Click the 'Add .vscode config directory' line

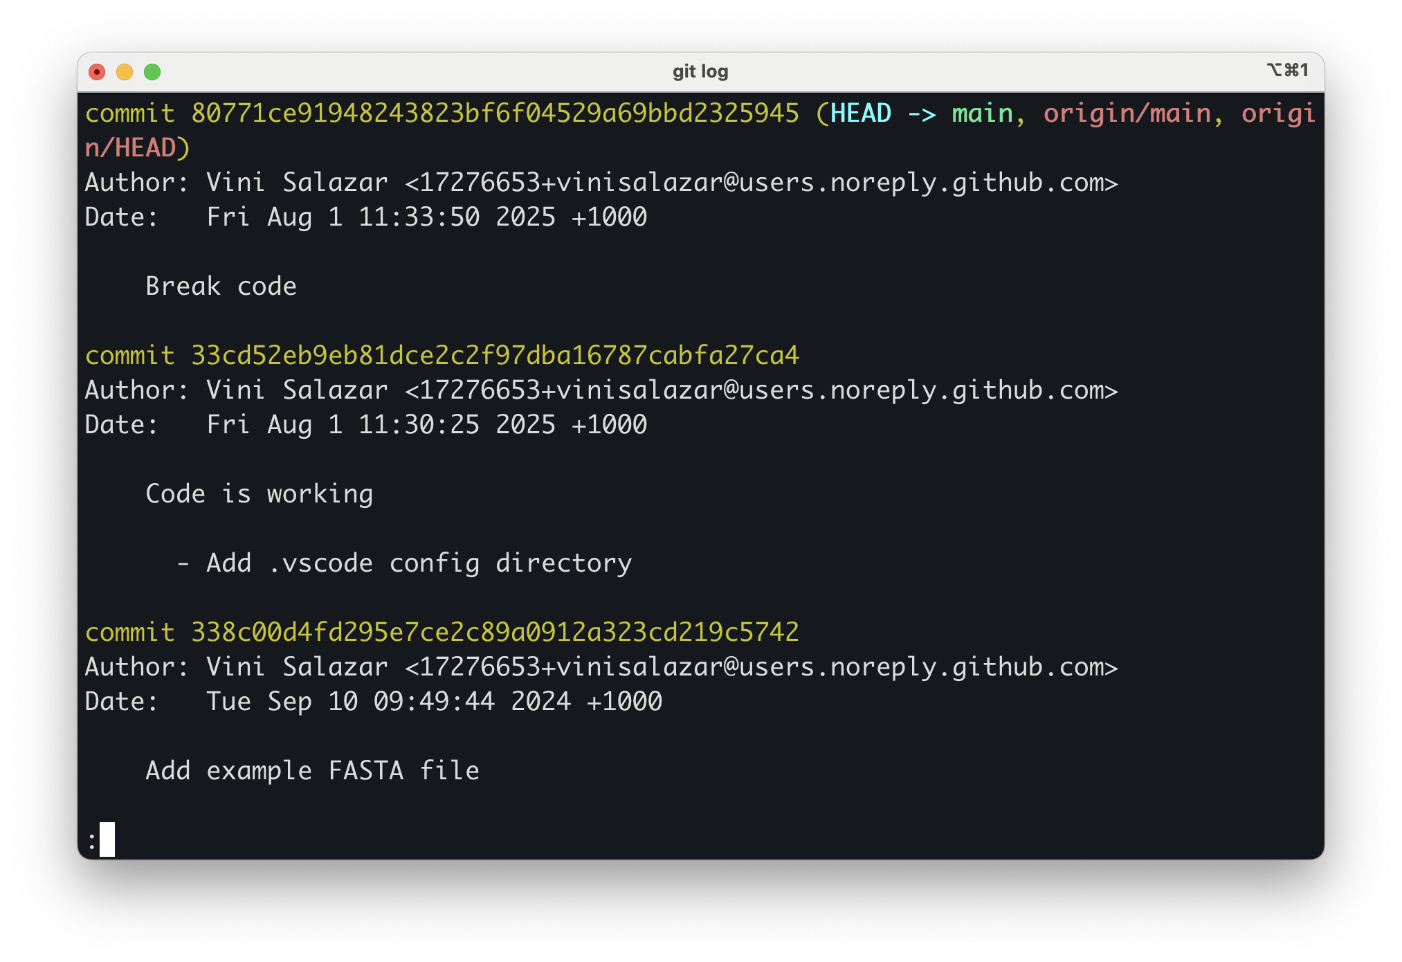pos(404,563)
